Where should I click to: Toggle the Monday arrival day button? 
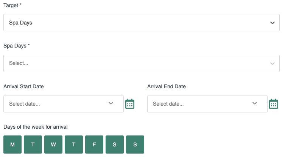(12, 145)
